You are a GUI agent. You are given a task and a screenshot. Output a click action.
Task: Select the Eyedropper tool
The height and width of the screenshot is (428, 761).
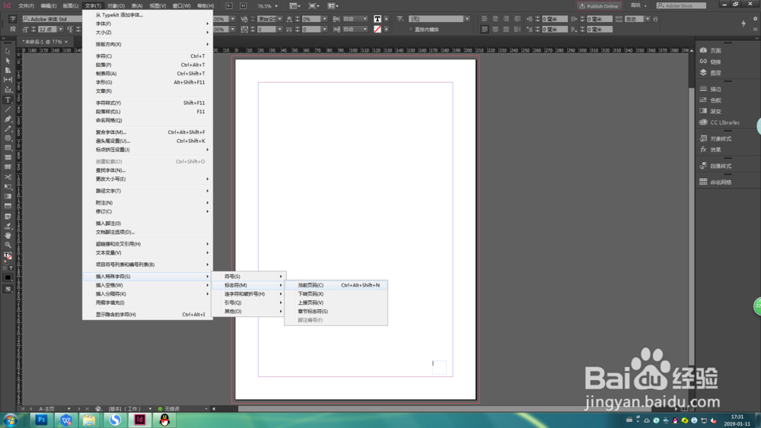click(8, 226)
